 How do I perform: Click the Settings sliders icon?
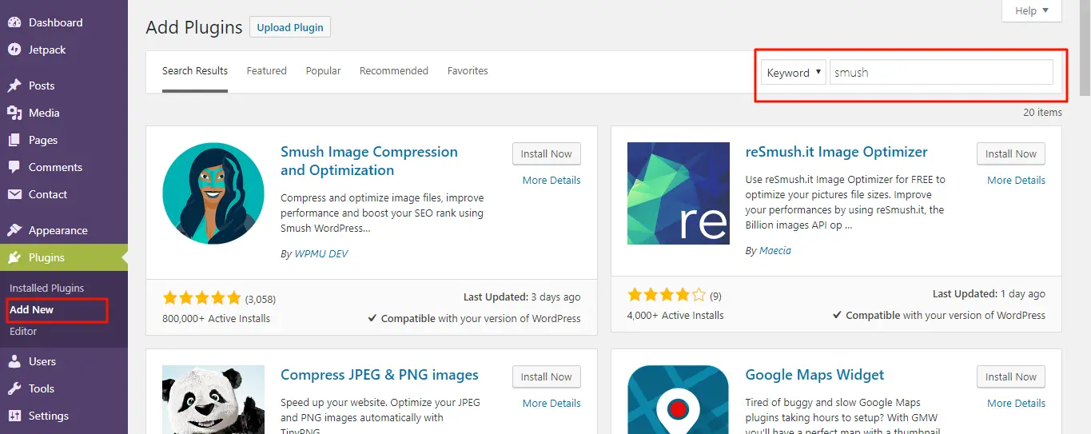point(14,416)
